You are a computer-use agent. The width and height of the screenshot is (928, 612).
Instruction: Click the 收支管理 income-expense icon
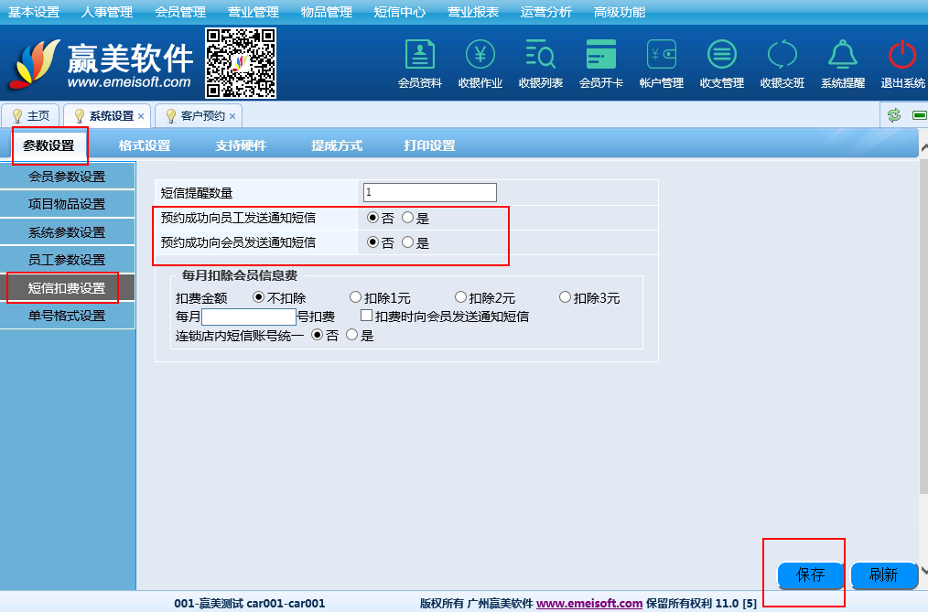pos(721,57)
